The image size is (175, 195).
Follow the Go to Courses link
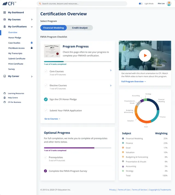point(52,119)
